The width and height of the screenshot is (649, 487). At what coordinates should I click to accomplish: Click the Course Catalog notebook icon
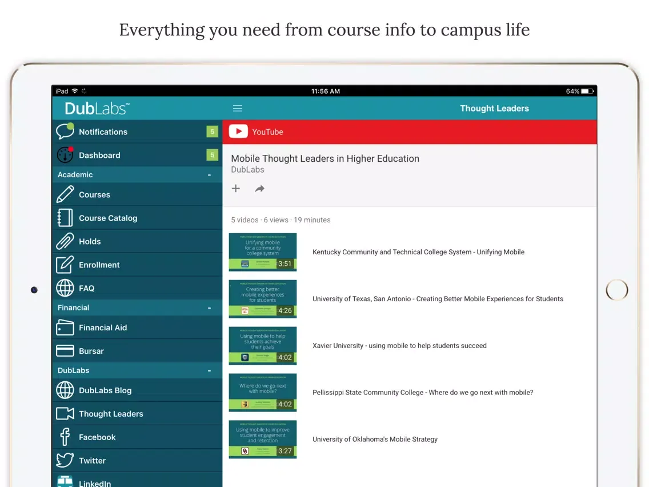[x=65, y=218]
